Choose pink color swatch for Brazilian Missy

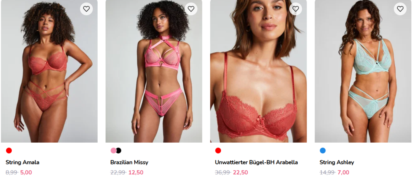pos(113,151)
